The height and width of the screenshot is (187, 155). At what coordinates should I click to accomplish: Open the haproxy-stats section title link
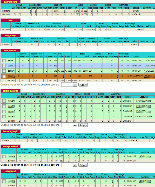click(x=11, y=2)
